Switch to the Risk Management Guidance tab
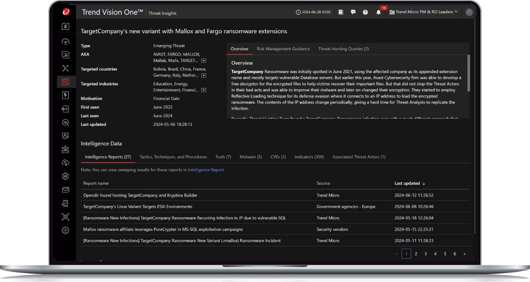 click(283, 48)
